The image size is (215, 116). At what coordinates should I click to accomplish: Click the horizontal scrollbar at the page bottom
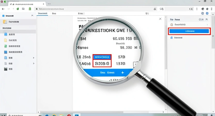pos(82,112)
